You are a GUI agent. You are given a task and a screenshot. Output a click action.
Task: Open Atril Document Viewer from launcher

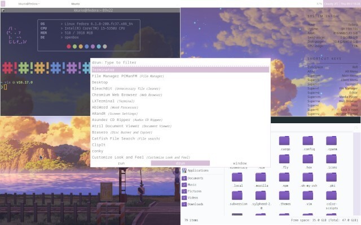(180, 126)
